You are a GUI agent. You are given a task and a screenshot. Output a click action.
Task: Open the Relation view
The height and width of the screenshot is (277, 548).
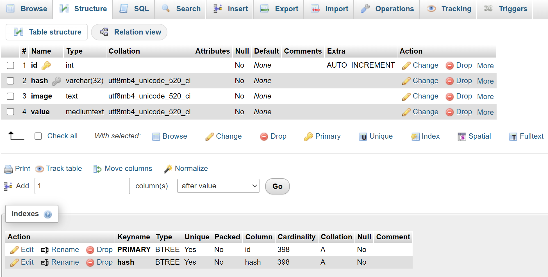coord(129,32)
